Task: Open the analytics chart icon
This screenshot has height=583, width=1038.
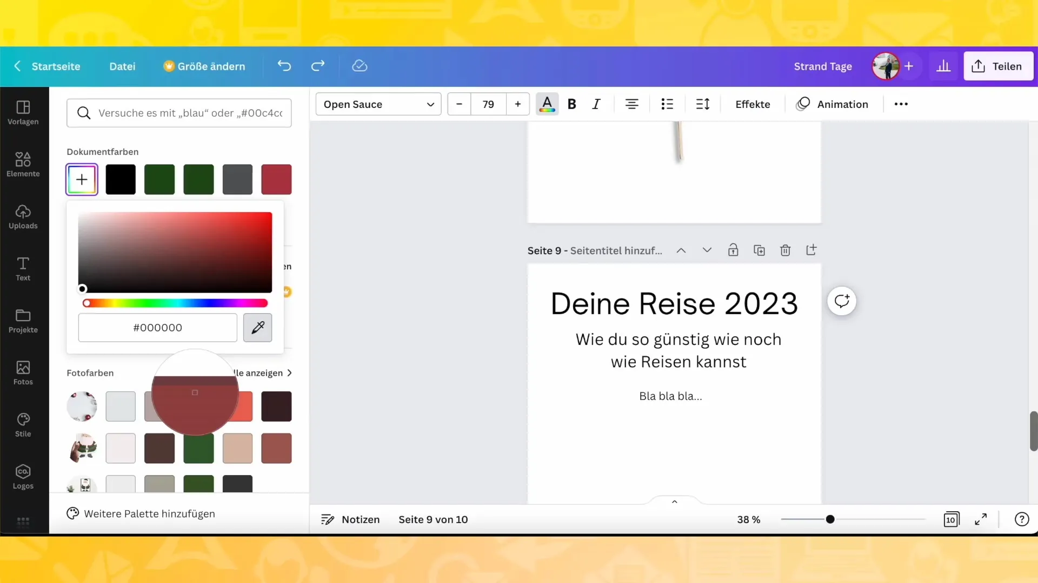Action: click(x=943, y=66)
